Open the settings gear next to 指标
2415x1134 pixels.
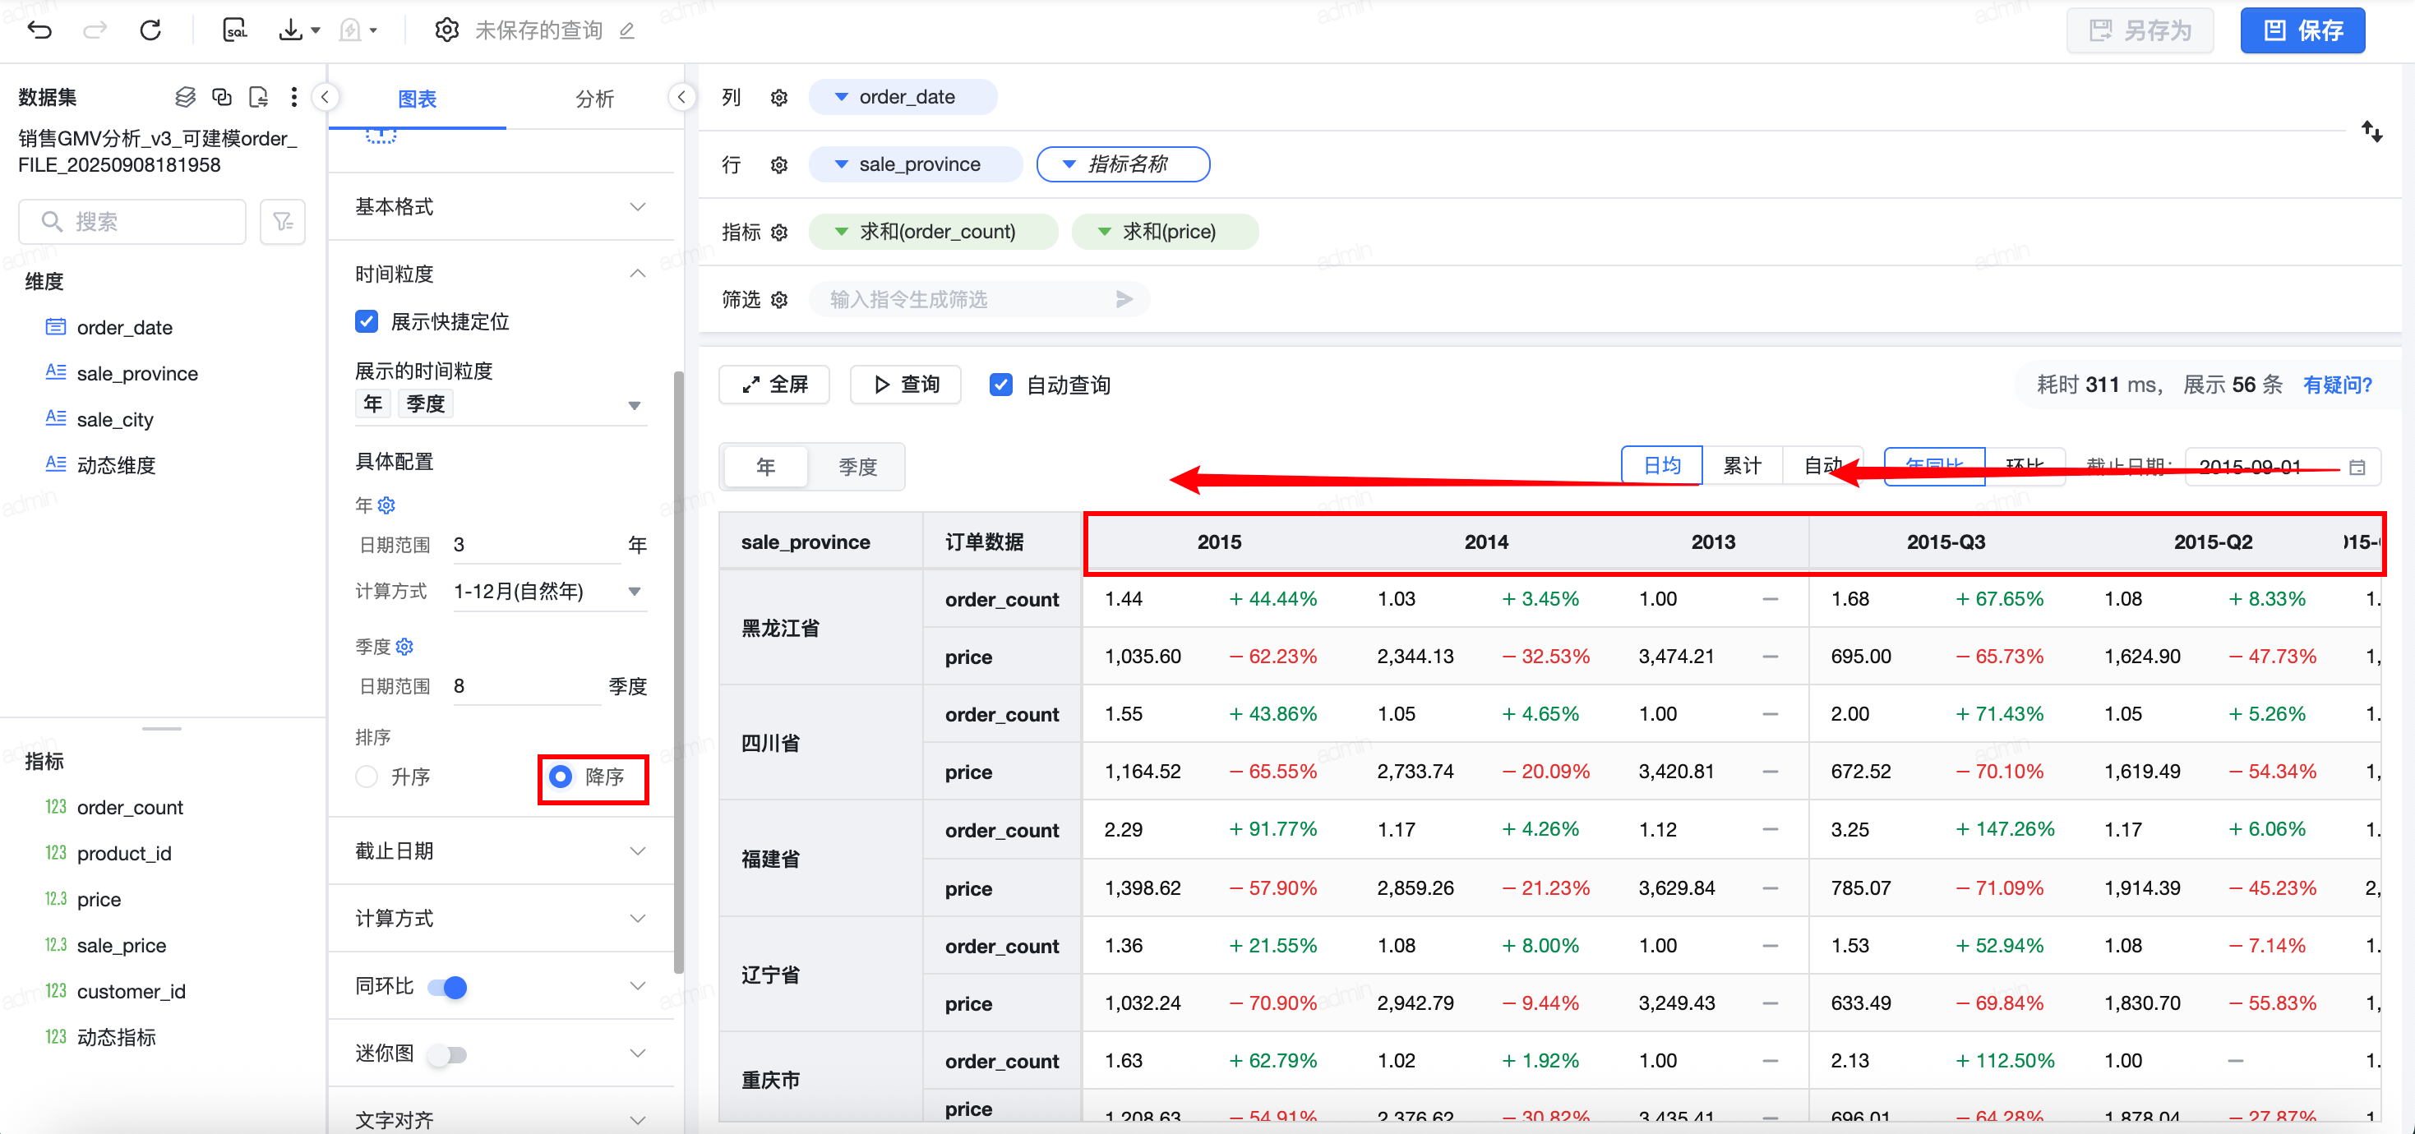[x=779, y=233]
